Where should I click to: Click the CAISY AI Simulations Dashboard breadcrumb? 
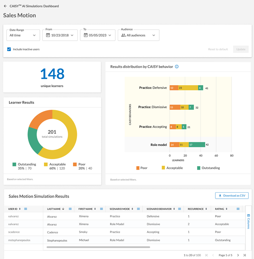[34, 6]
